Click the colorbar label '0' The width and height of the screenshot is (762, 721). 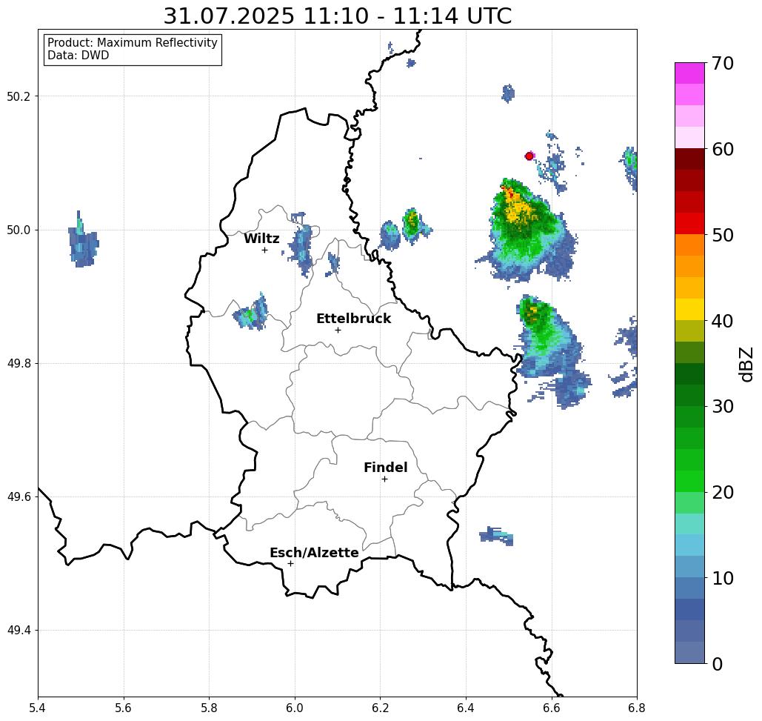(x=718, y=664)
